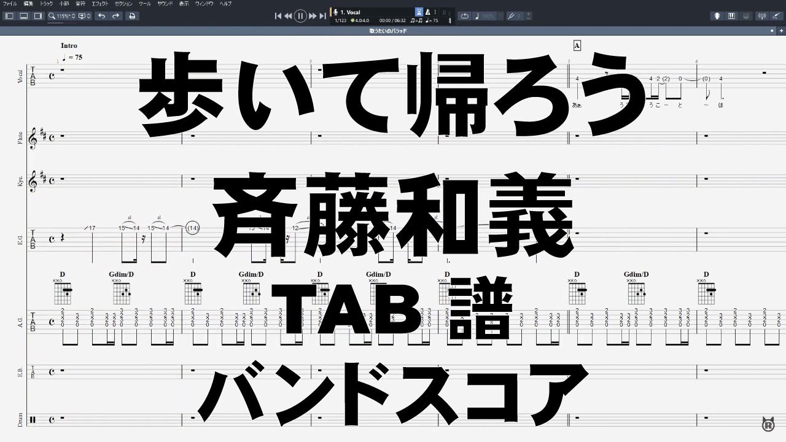
Task: Fast forward to the next bar
Action: point(313,16)
